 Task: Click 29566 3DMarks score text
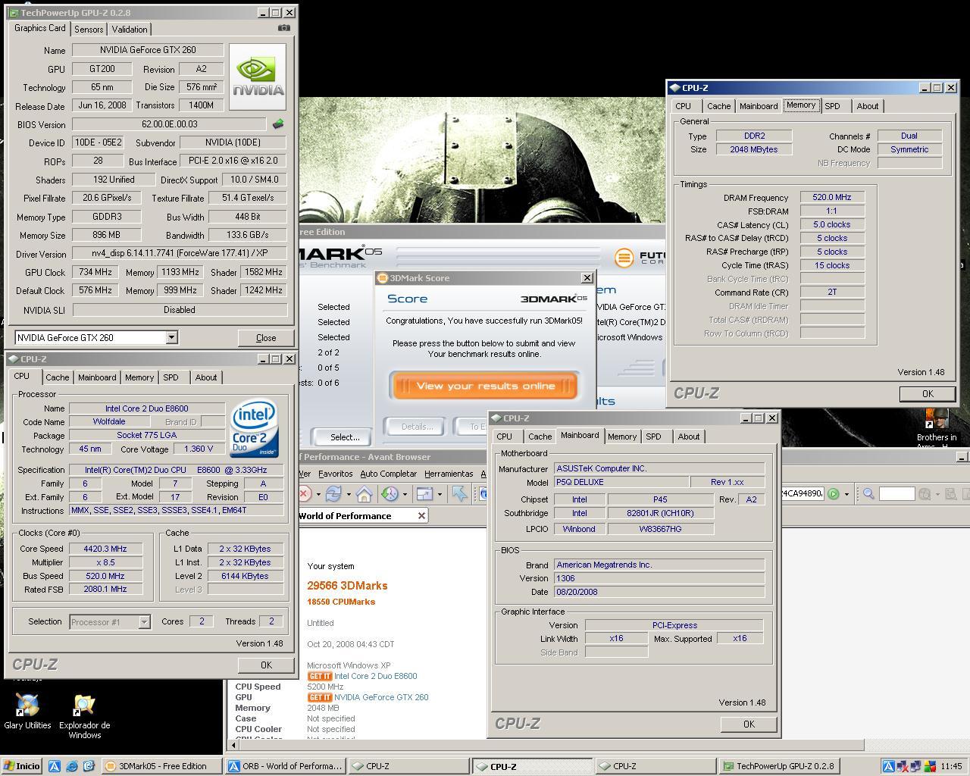pyautogui.click(x=347, y=586)
